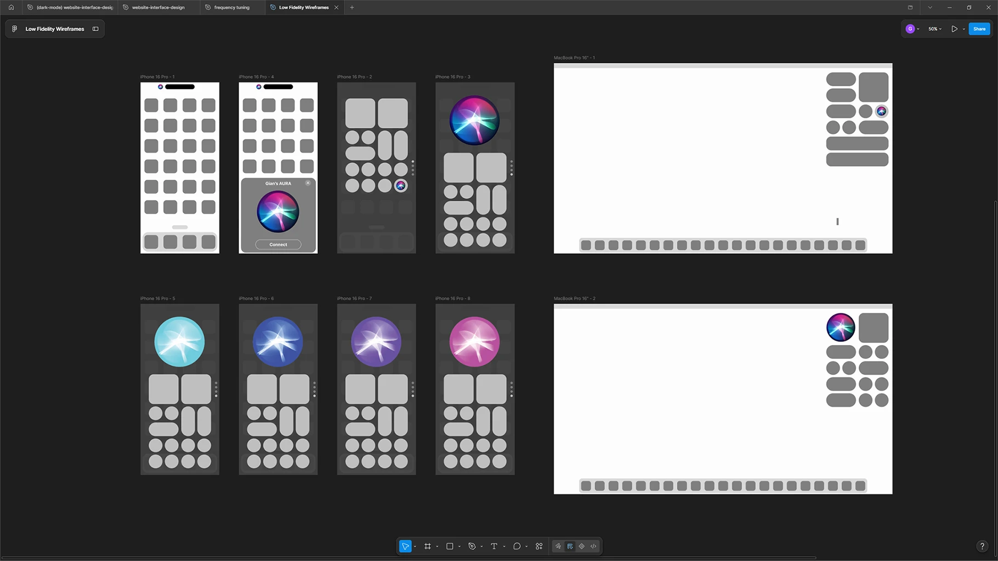Open the Figma main menu icon

coord(15,29)
